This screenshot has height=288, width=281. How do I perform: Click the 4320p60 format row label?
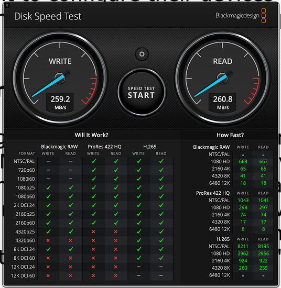pyautogui.click(x=25, y=240)
